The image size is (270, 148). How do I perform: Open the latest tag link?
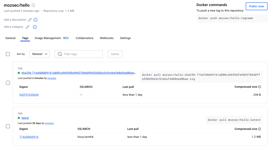25,118
